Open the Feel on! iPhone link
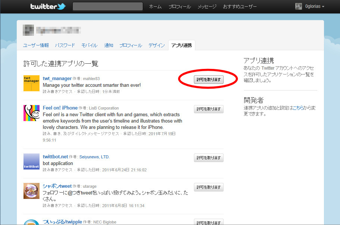Image resolution: width=340 pixels, height=225 pixels. point(60,108)
